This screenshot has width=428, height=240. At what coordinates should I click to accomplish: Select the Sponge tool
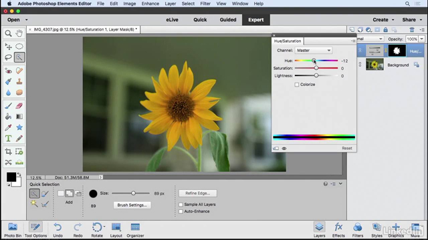[x=19, y=93]
